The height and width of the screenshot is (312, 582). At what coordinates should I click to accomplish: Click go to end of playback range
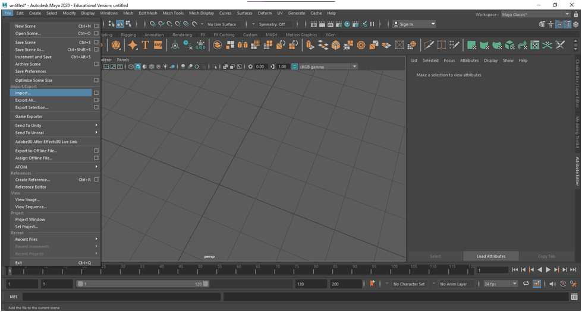pos(573,270)
